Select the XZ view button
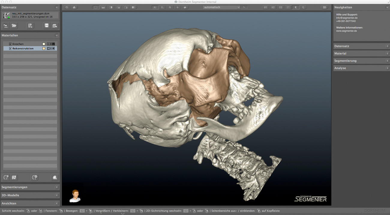This screenshot has height=215, width=390. [x=273, y=7]
